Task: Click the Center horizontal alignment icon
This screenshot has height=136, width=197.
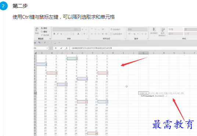Action: [95, 34]
